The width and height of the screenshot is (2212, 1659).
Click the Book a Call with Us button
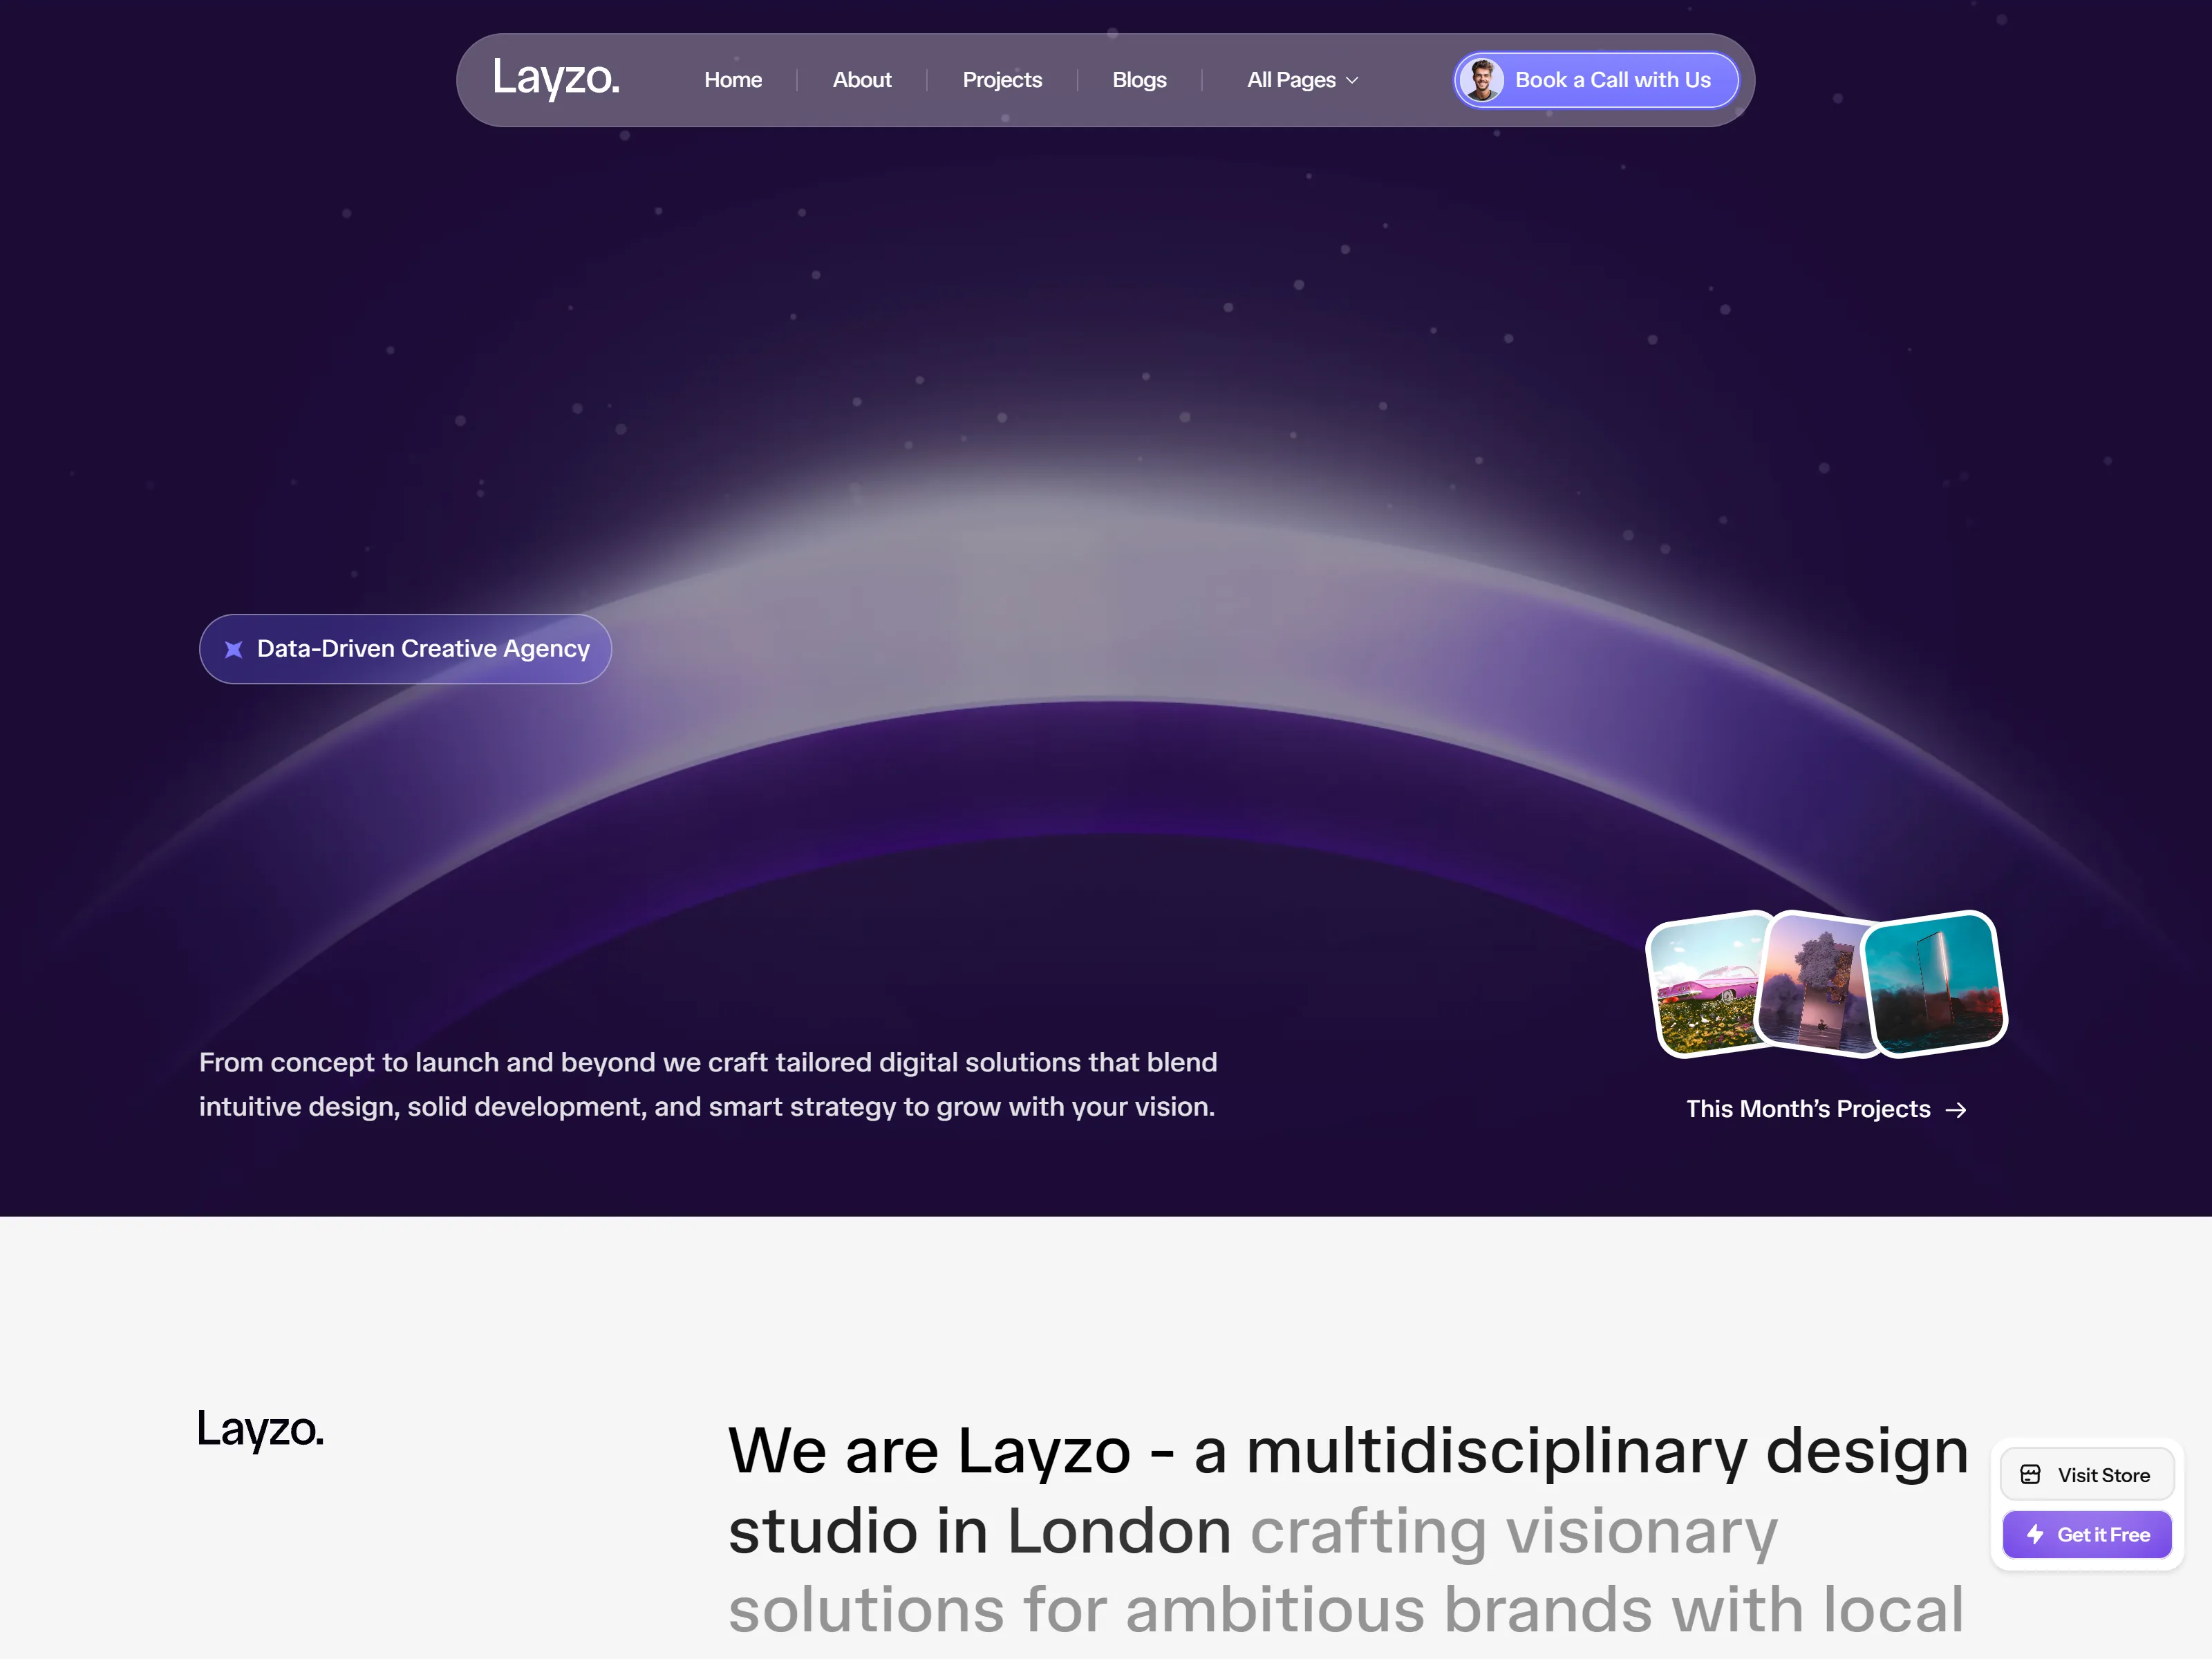point(1596,80)
